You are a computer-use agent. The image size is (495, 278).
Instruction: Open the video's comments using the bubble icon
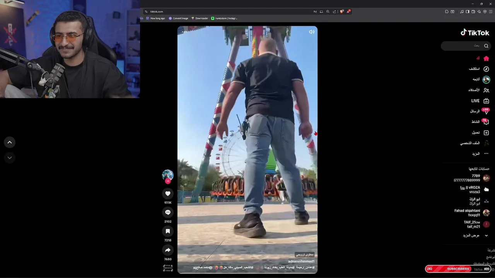pos(168,212)
